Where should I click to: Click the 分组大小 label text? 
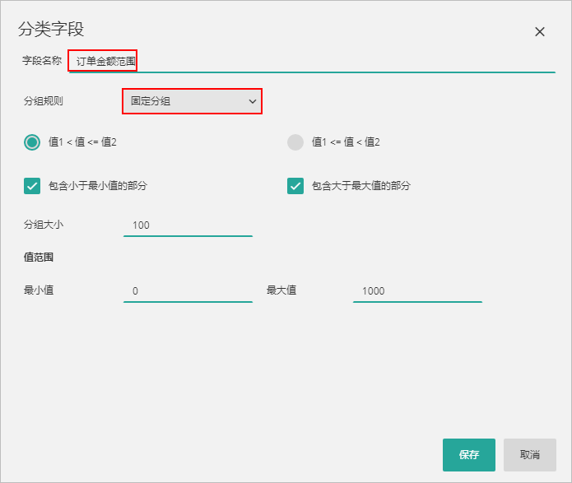click(x=44, y=224)
